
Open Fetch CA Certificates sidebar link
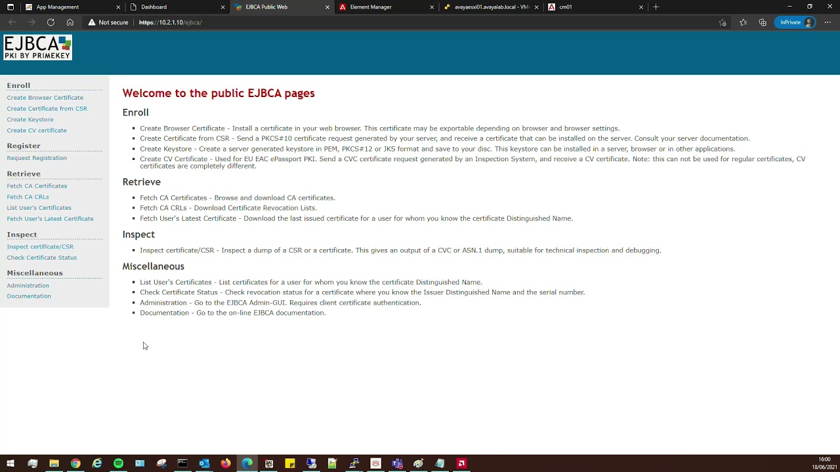click(x=37, y=186)
